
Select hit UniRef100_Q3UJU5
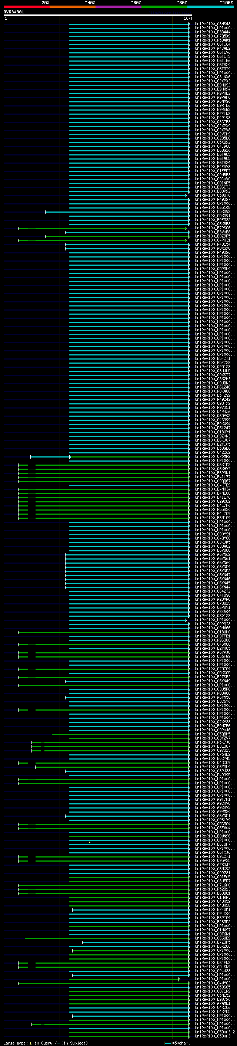tap(212, 371)
